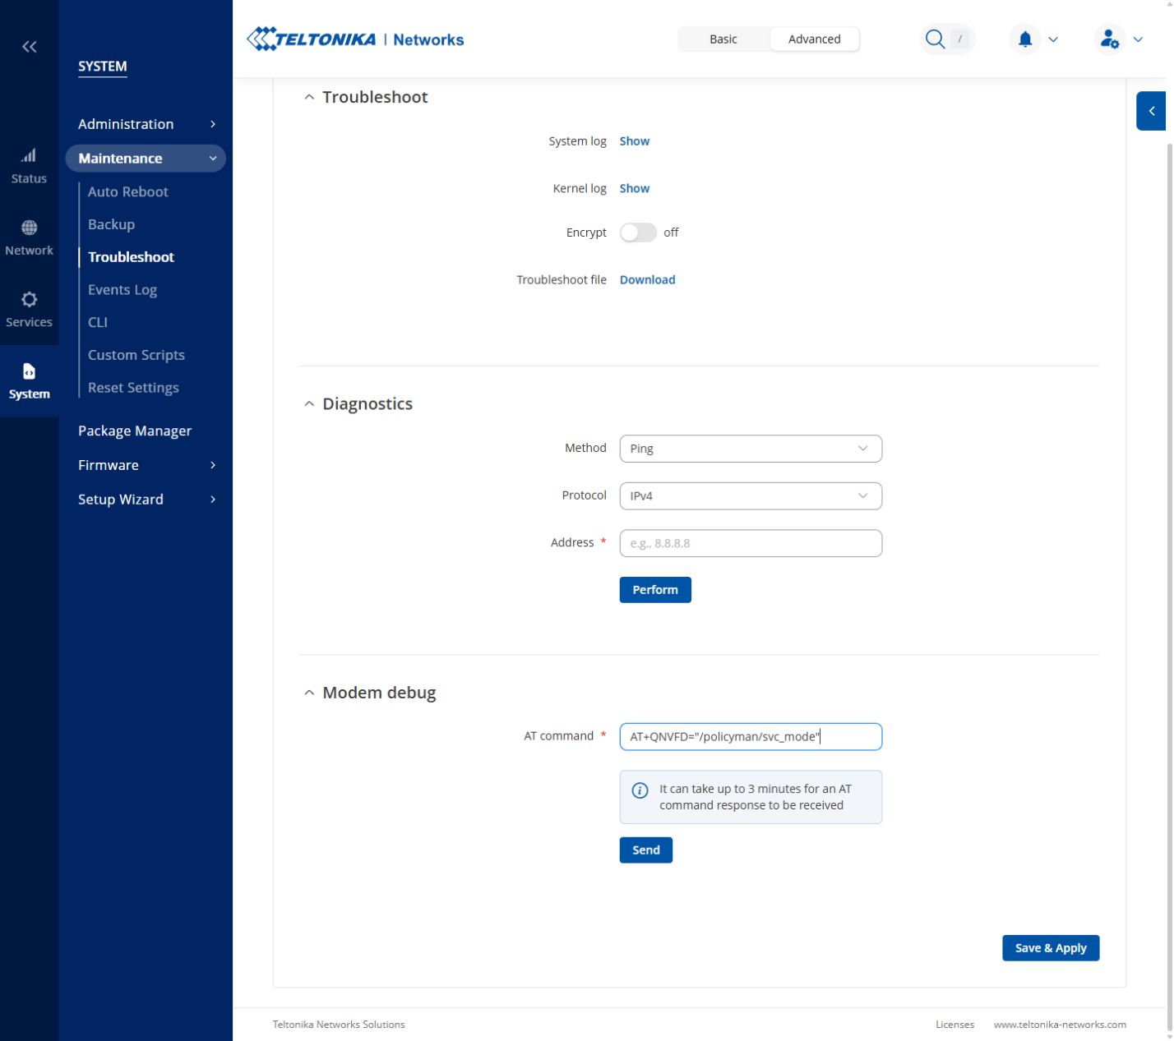Open the Network globe icon

(29, 228)
